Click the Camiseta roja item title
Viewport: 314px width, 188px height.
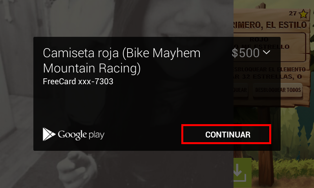pyautogui.click(x=122, y=61)
